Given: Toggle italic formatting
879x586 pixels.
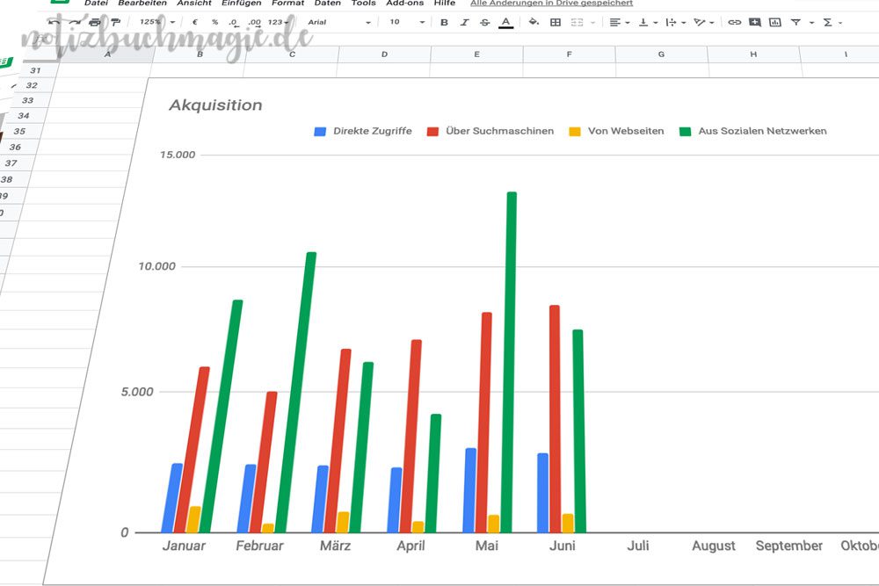Looking at the screenshot, I should coord(464,21).
